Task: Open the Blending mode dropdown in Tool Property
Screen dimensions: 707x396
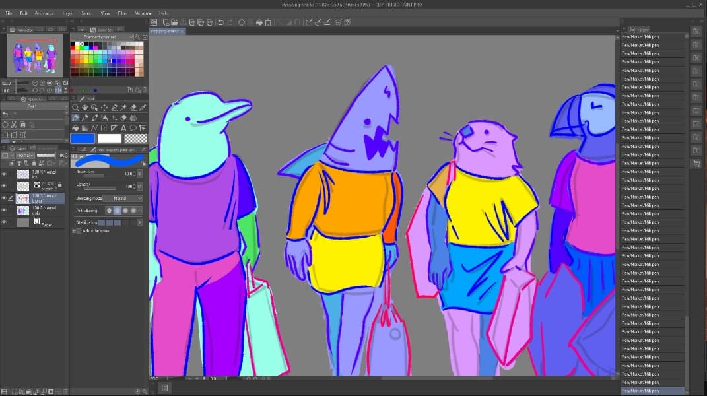Action: pyautogui.click(x=122, y=198)
